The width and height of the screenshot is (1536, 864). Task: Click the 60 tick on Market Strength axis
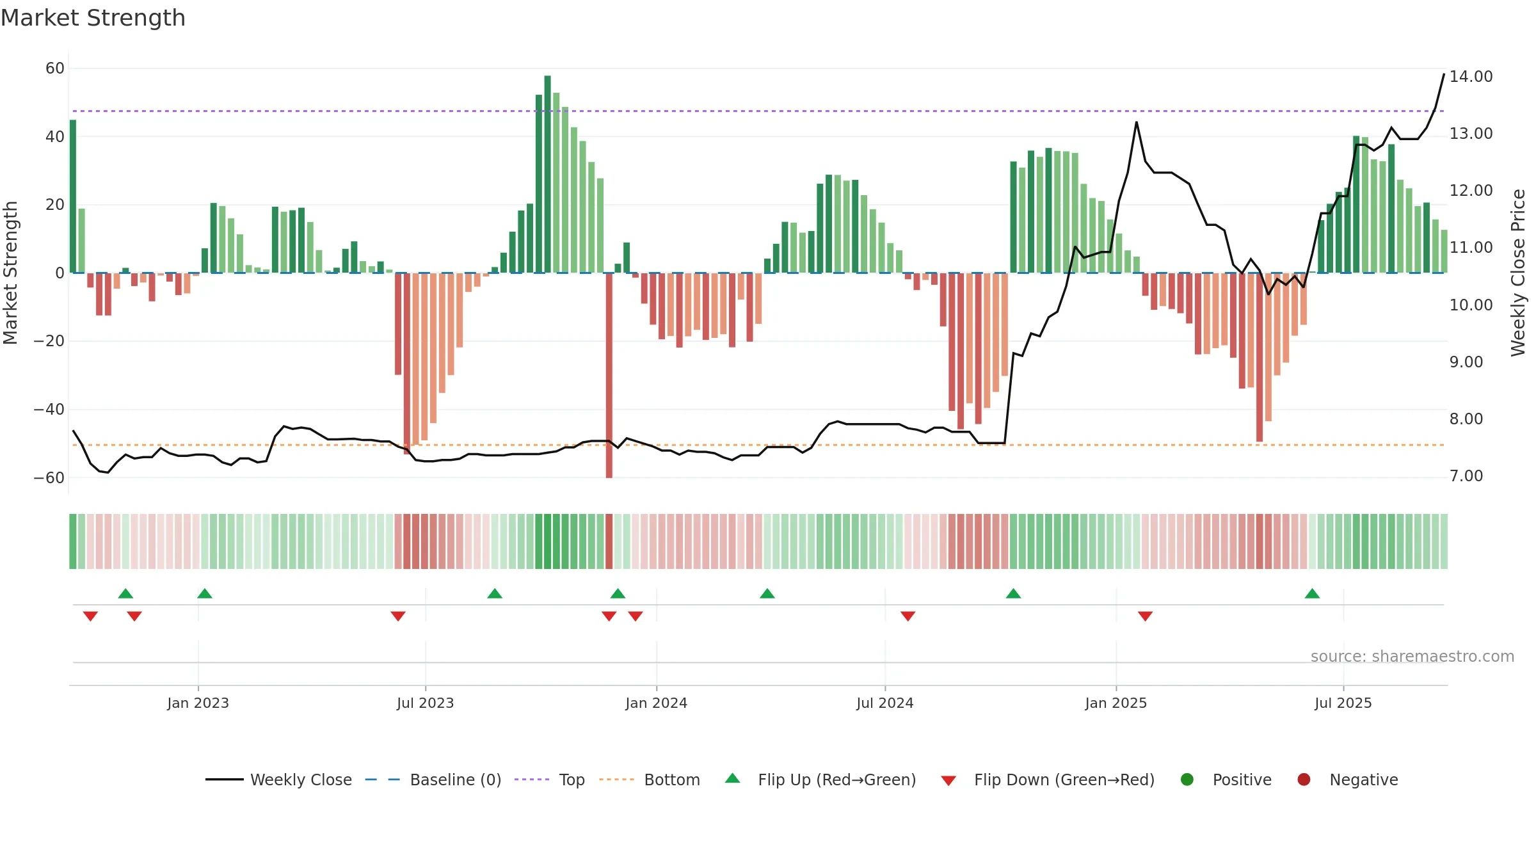point(55,68)
